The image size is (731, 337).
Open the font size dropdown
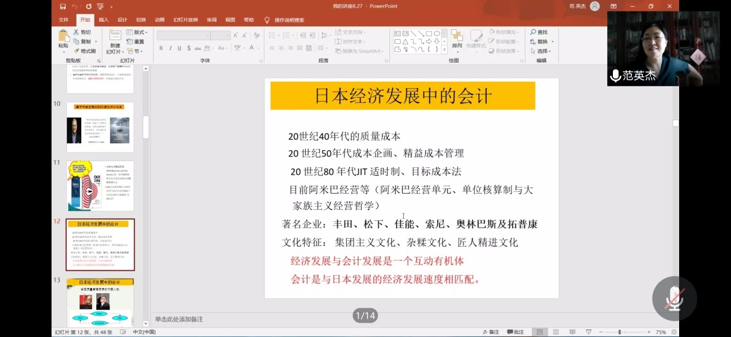(x=226, y=35)
